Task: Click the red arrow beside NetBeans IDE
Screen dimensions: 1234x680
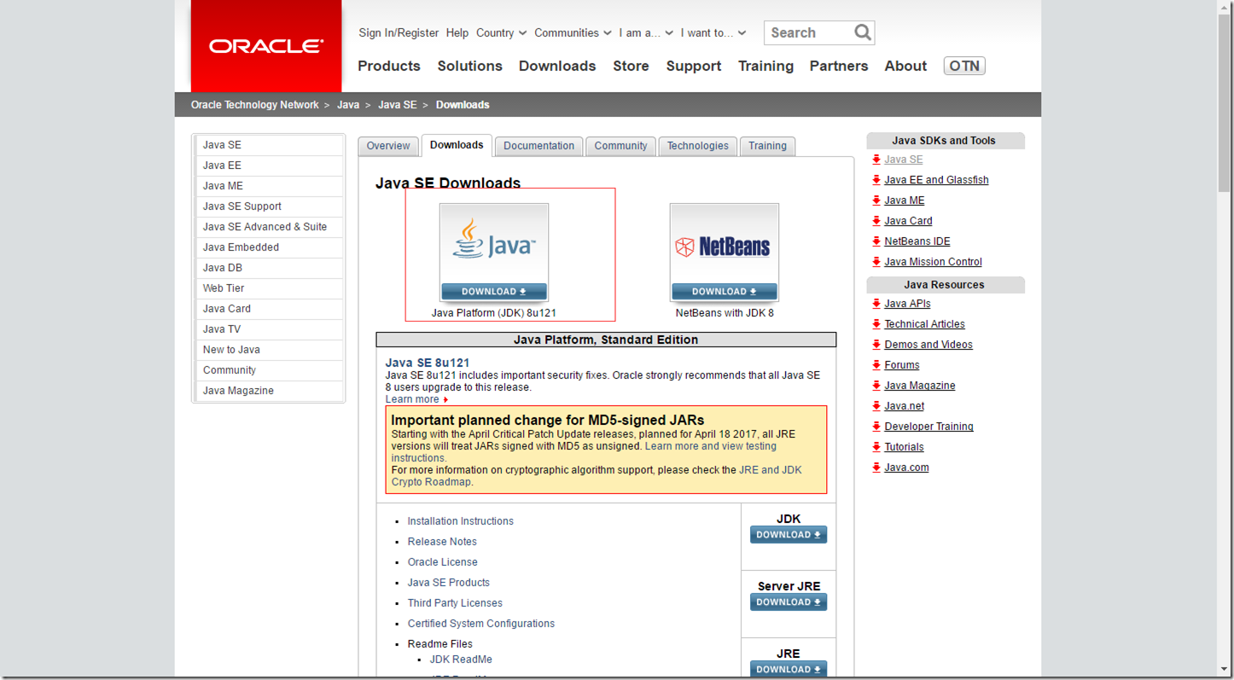Action: pos(876,241)
